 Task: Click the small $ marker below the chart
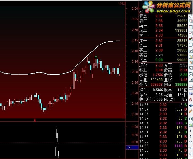point(35,120)
